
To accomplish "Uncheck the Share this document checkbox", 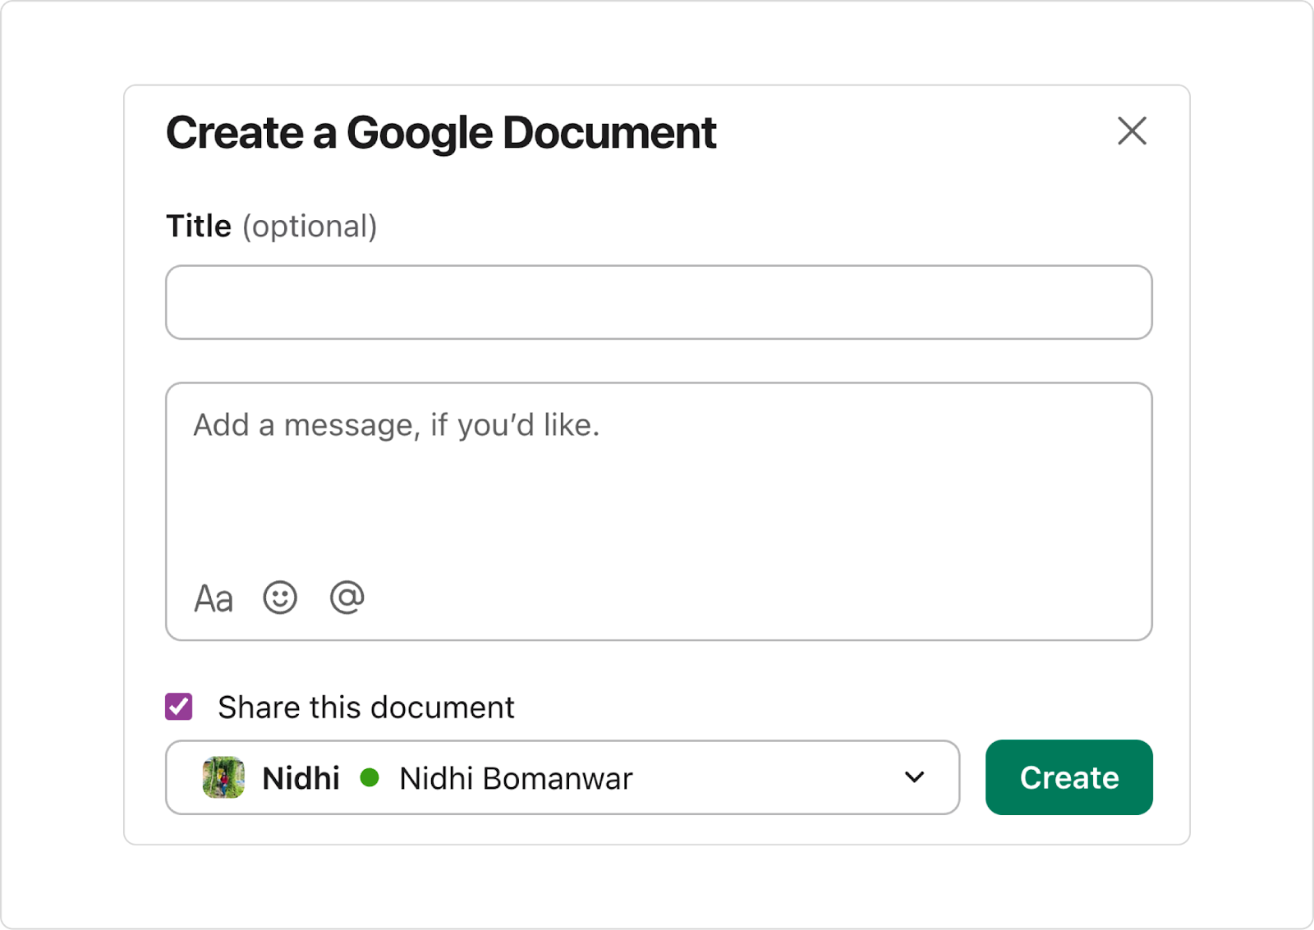I will (179, 707).
